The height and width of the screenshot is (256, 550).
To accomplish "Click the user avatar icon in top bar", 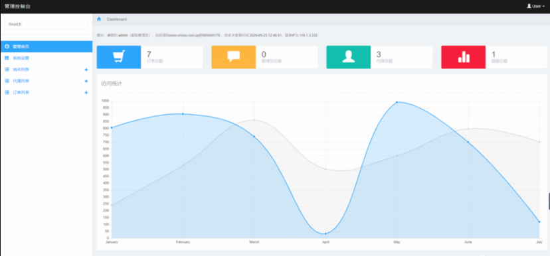I will point(529,7).
